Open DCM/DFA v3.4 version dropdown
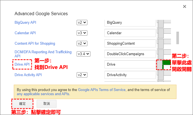This screenshot has height=115, width=193. point(84,54)
